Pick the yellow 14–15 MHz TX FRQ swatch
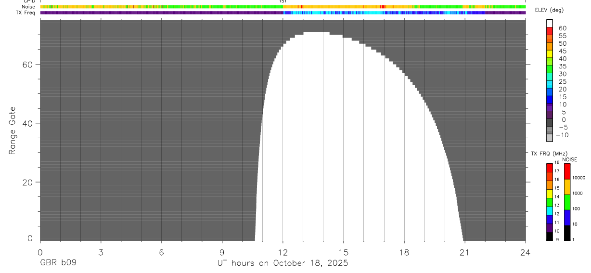591x273 pixels. (550, 194)
